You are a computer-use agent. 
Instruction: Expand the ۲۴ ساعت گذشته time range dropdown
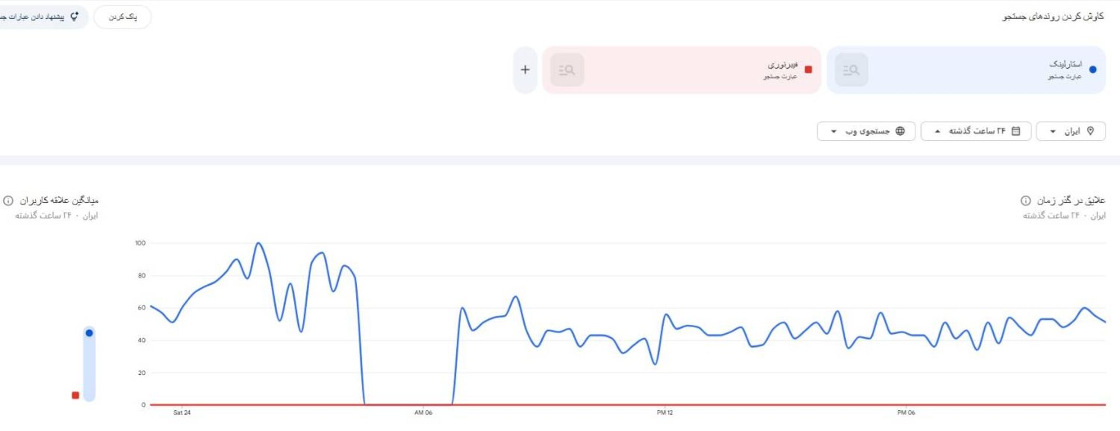pyautogui.click(x=975, y=131)
